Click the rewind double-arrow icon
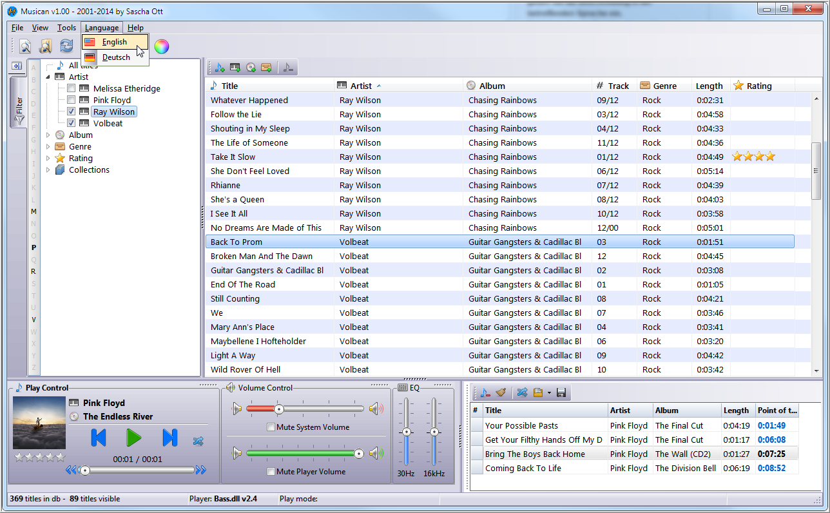The image size is (830, 513). [x=71, y=470]
